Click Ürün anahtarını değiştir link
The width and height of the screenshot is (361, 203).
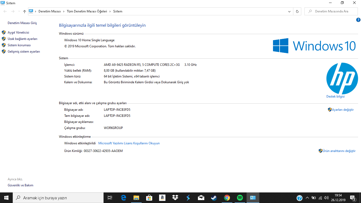click(339, 151)
